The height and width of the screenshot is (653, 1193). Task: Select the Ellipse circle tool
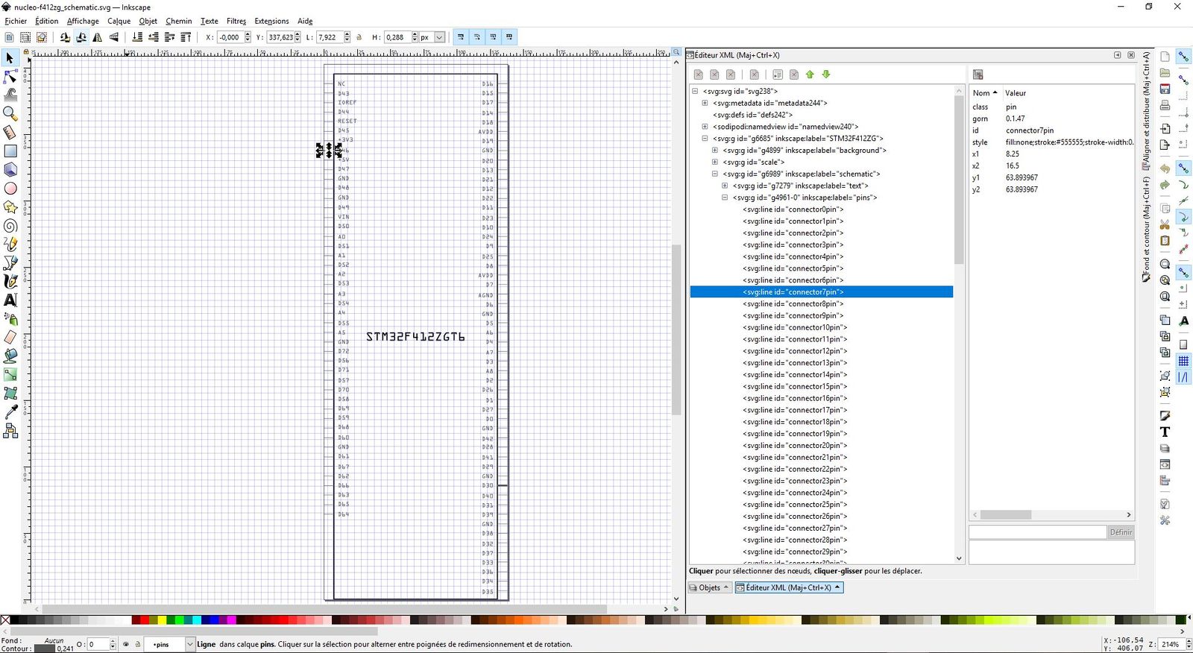click(10, 189)
